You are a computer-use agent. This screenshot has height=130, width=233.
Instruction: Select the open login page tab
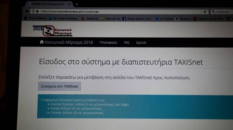49,4
